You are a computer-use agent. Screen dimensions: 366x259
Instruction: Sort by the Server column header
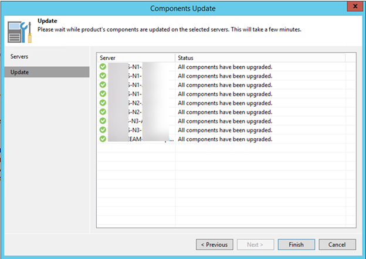click(135, 58)
